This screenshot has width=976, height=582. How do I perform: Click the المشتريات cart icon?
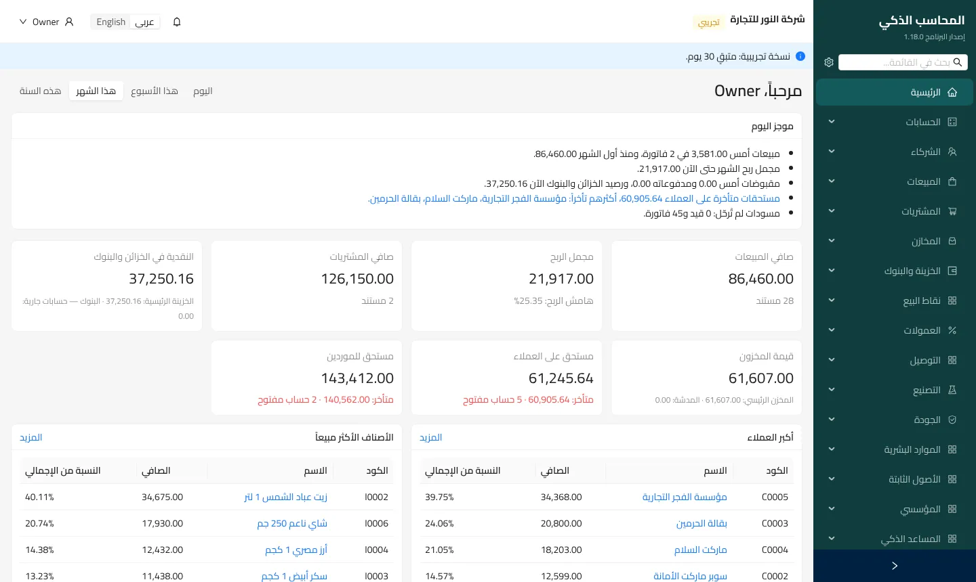[x=952, y=211]
